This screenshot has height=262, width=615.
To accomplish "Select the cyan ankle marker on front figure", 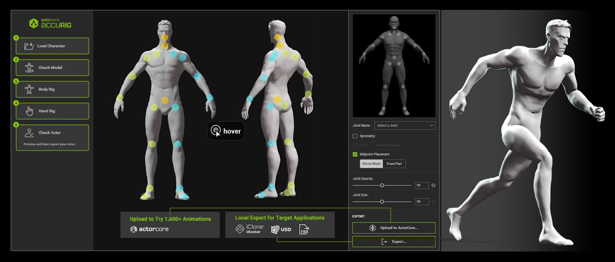I will (x=180, y=188).
